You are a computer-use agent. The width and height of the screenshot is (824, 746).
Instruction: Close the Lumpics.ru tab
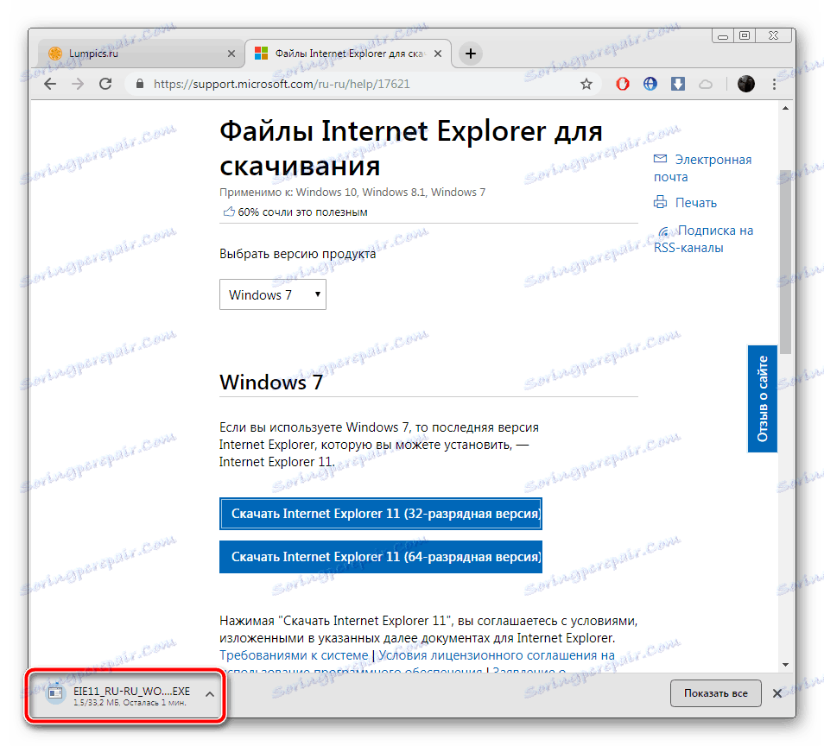pyautogui.click(x=231, y=54)
